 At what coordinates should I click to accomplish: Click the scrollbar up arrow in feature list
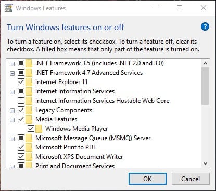[x=206, y=63]
